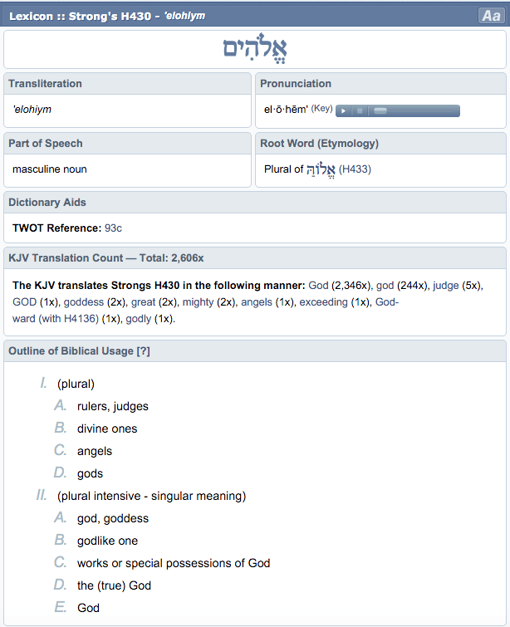The height and width of the screenshot is (627, 510).
Task: Open the "angels" translation link
Action: point(256,302)
